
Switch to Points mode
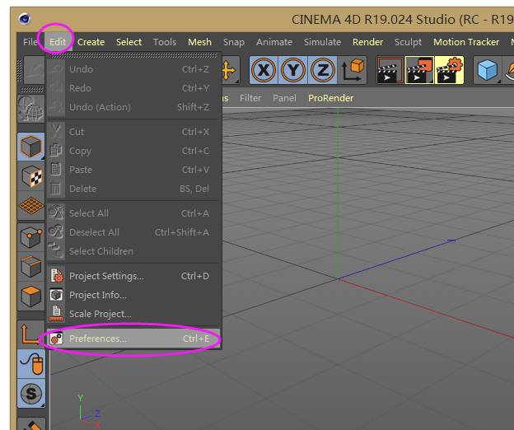(30, 237)
